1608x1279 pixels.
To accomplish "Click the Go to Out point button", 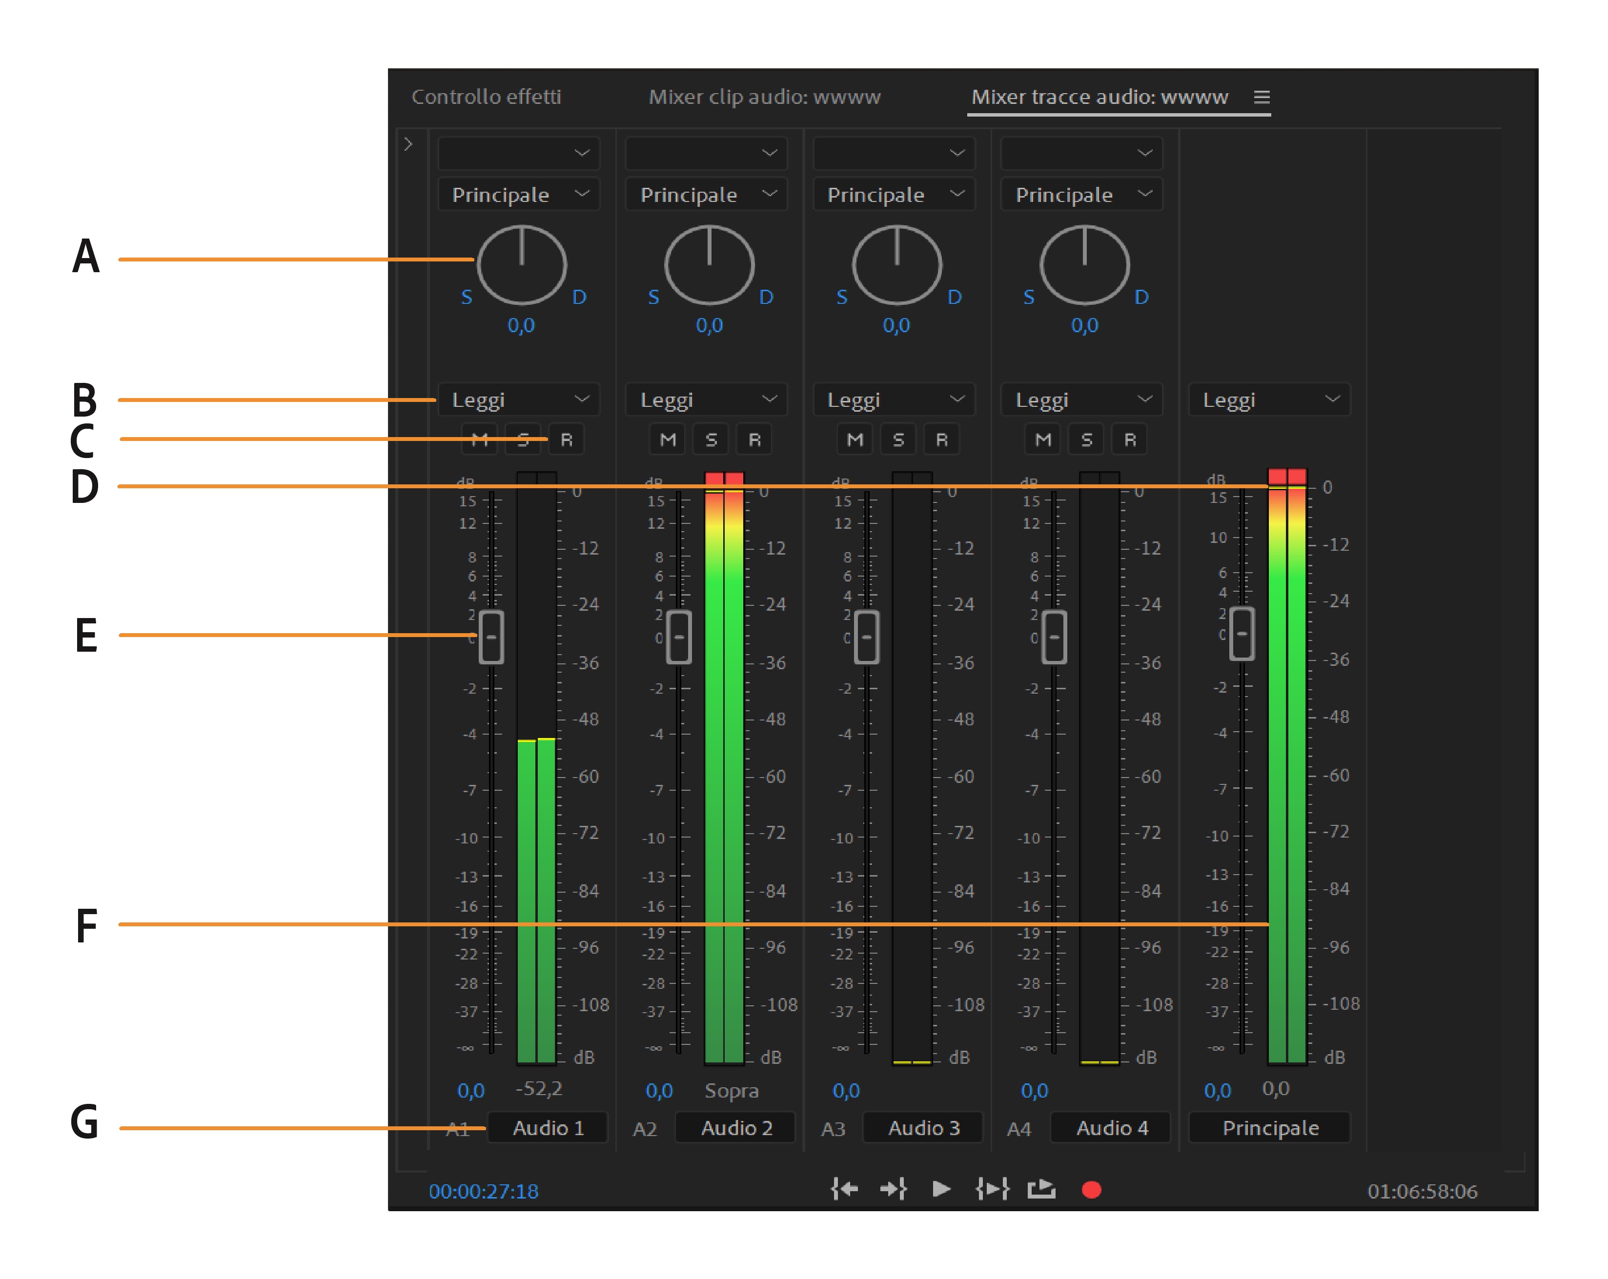I will pos(894,1189).
